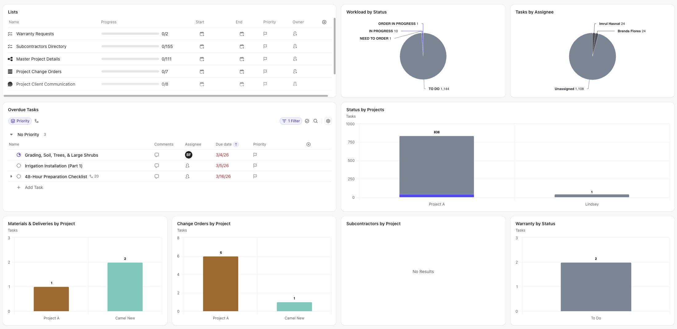677x329 pixels.
Task: Click Add Task in Overdue Tasks
Action: pos(34,187)
